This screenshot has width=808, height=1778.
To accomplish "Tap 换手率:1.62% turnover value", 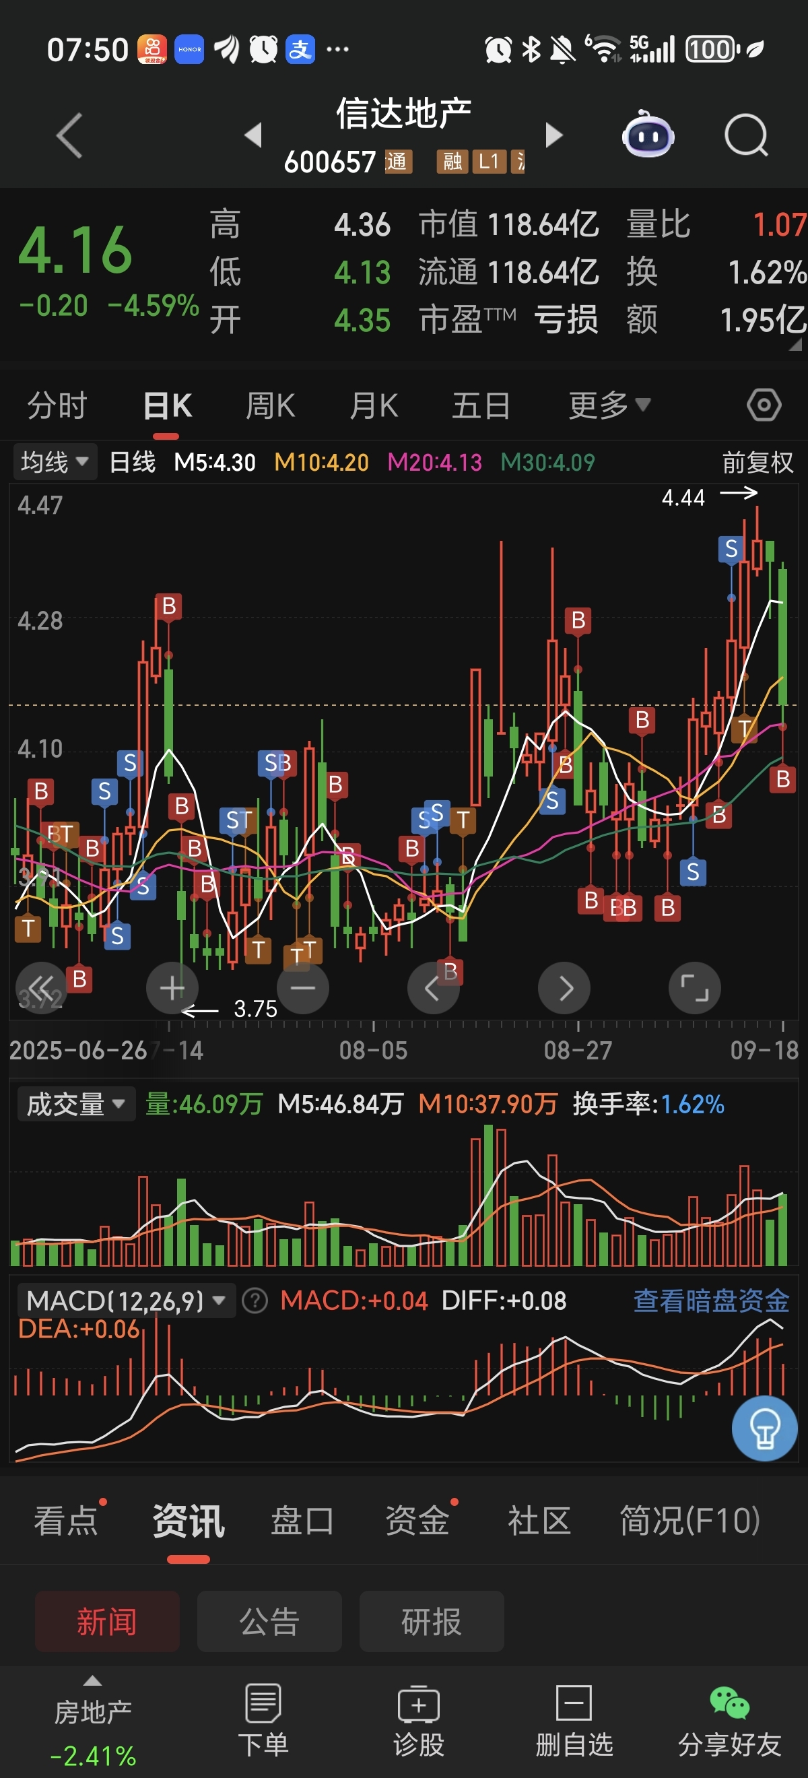I will 648,1105.
